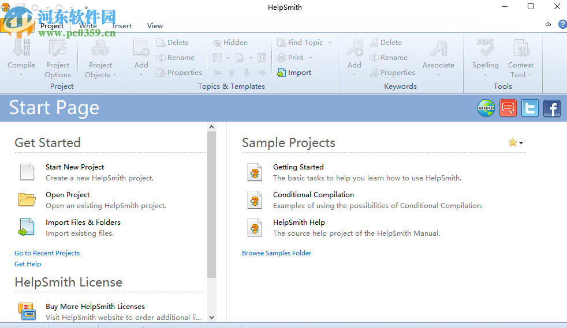The image size is (567, 328).
Task: Click Import Files & Folders
Action: (83, 223)
